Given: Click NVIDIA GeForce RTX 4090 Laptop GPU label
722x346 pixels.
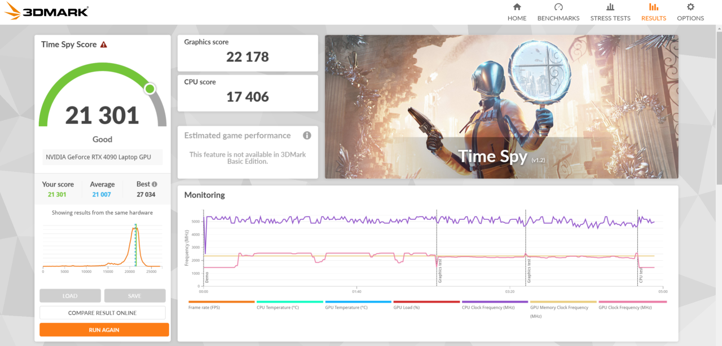Looking at the screenshot, I should (x=103, y=157).
